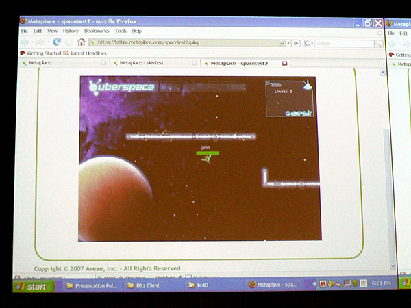The width and height of the screenshot is (411, 308).
Task: Click the Copyright 2007 Areae, Inc. text
Action: tap(108, 268)
